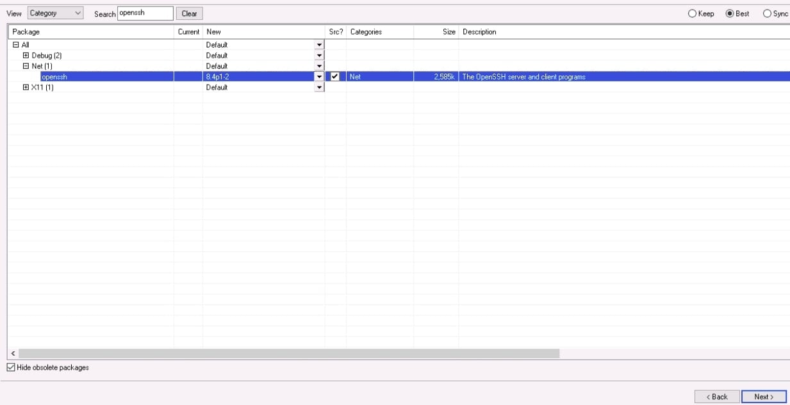Click the Src? column header

click(336, 31)
